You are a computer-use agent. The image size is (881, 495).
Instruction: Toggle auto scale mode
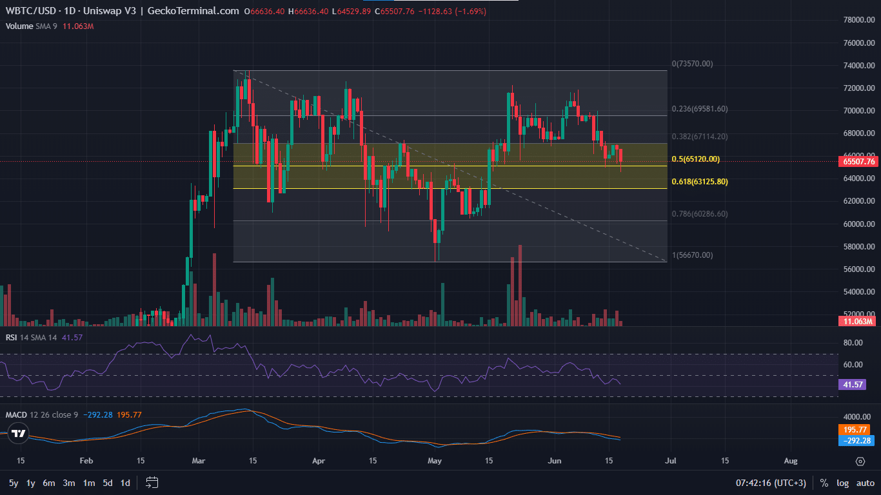pyautogui.click(x=866, y=483)
